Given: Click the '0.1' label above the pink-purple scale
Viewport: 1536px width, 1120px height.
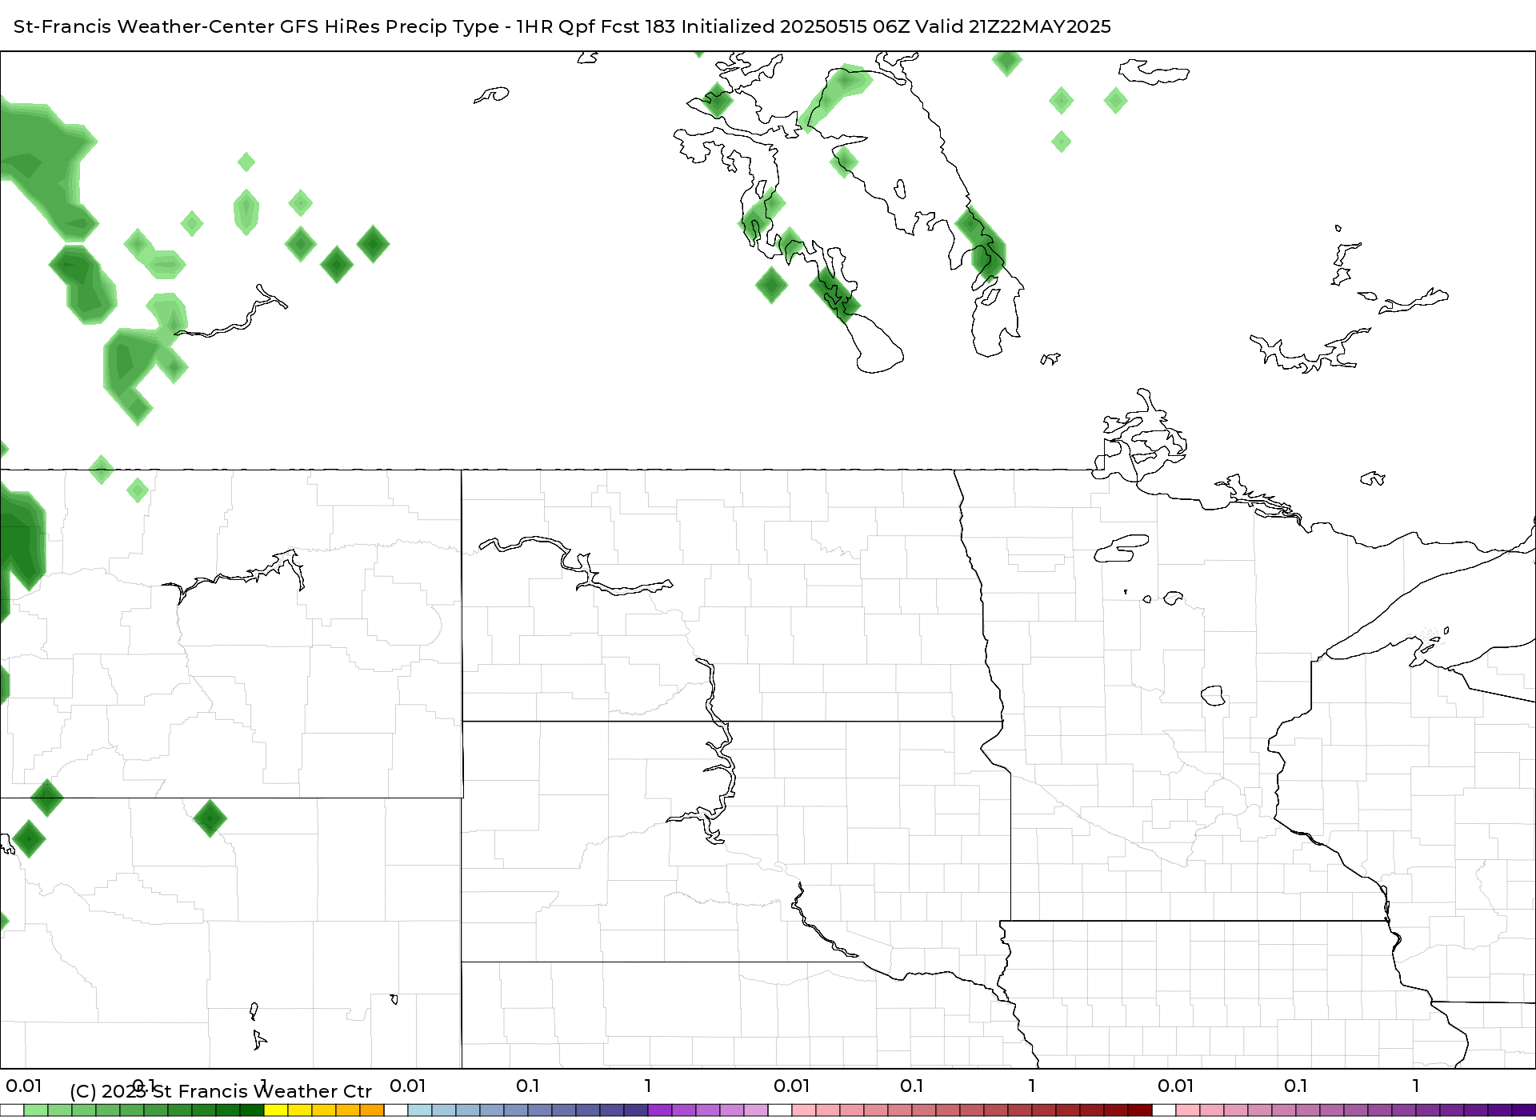Looking at the screenshot, I should point(1296,1086).
